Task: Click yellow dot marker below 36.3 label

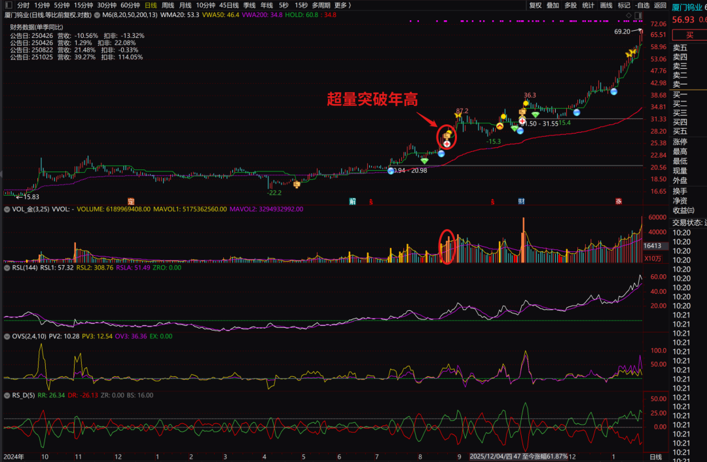Action: [x=526, y=103]
